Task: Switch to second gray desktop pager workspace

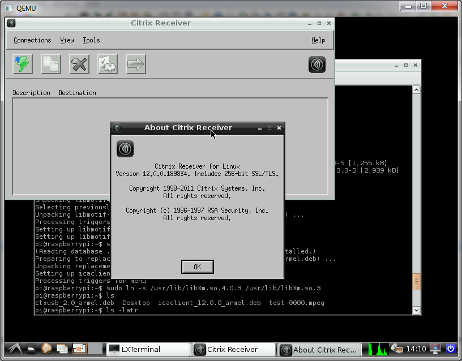Action: (x=96, y=349)
